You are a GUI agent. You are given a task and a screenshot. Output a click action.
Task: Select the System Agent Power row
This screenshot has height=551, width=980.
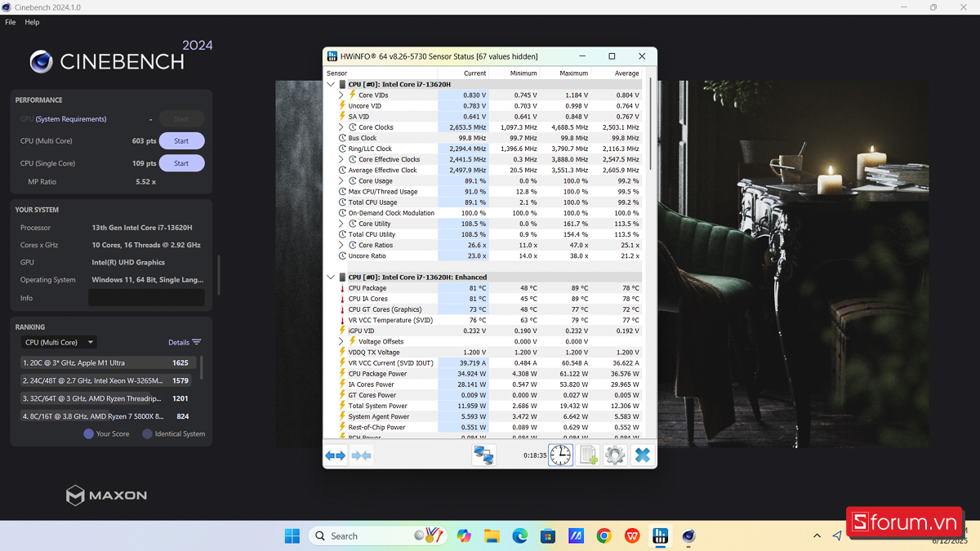pos(483,416)
